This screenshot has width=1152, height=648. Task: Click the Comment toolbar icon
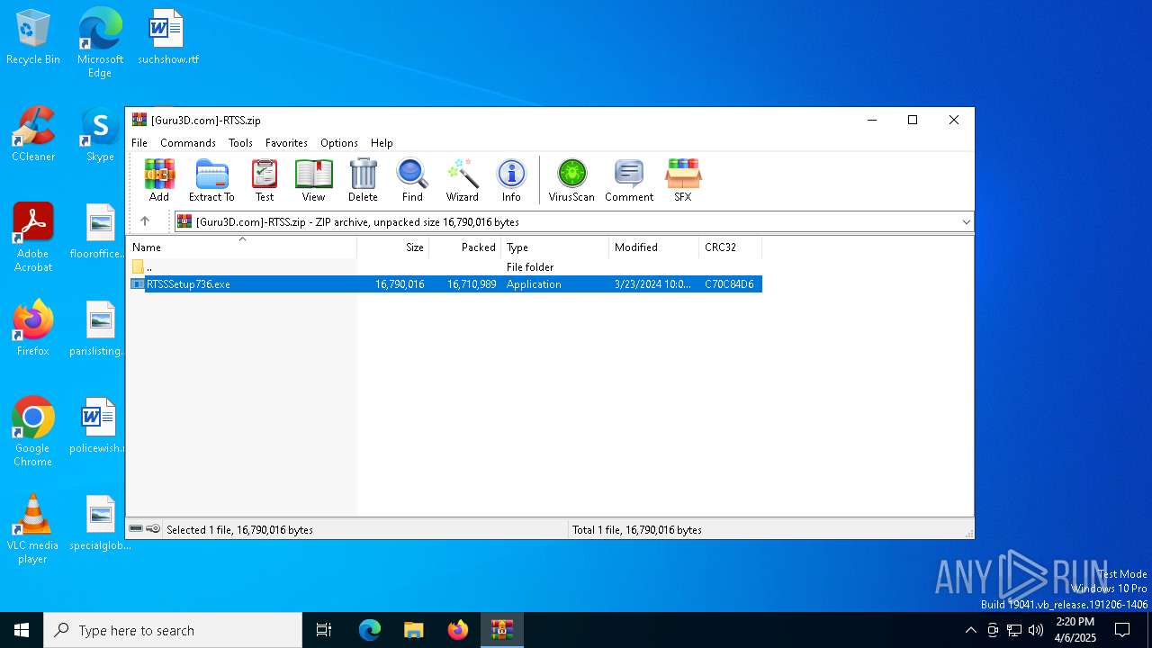tap(628, 180)
